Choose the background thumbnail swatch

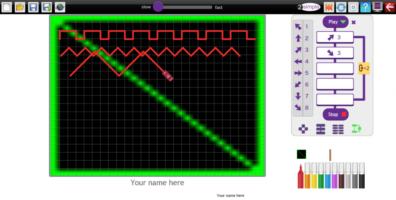(301, 154)
